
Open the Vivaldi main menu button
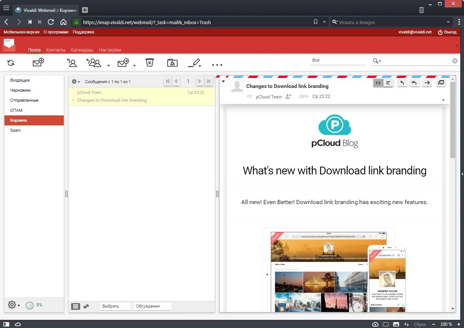(6, 8)
